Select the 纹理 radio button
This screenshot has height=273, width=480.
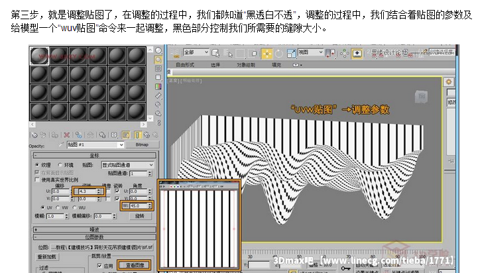pyautogui.click(x=38, y=164)
